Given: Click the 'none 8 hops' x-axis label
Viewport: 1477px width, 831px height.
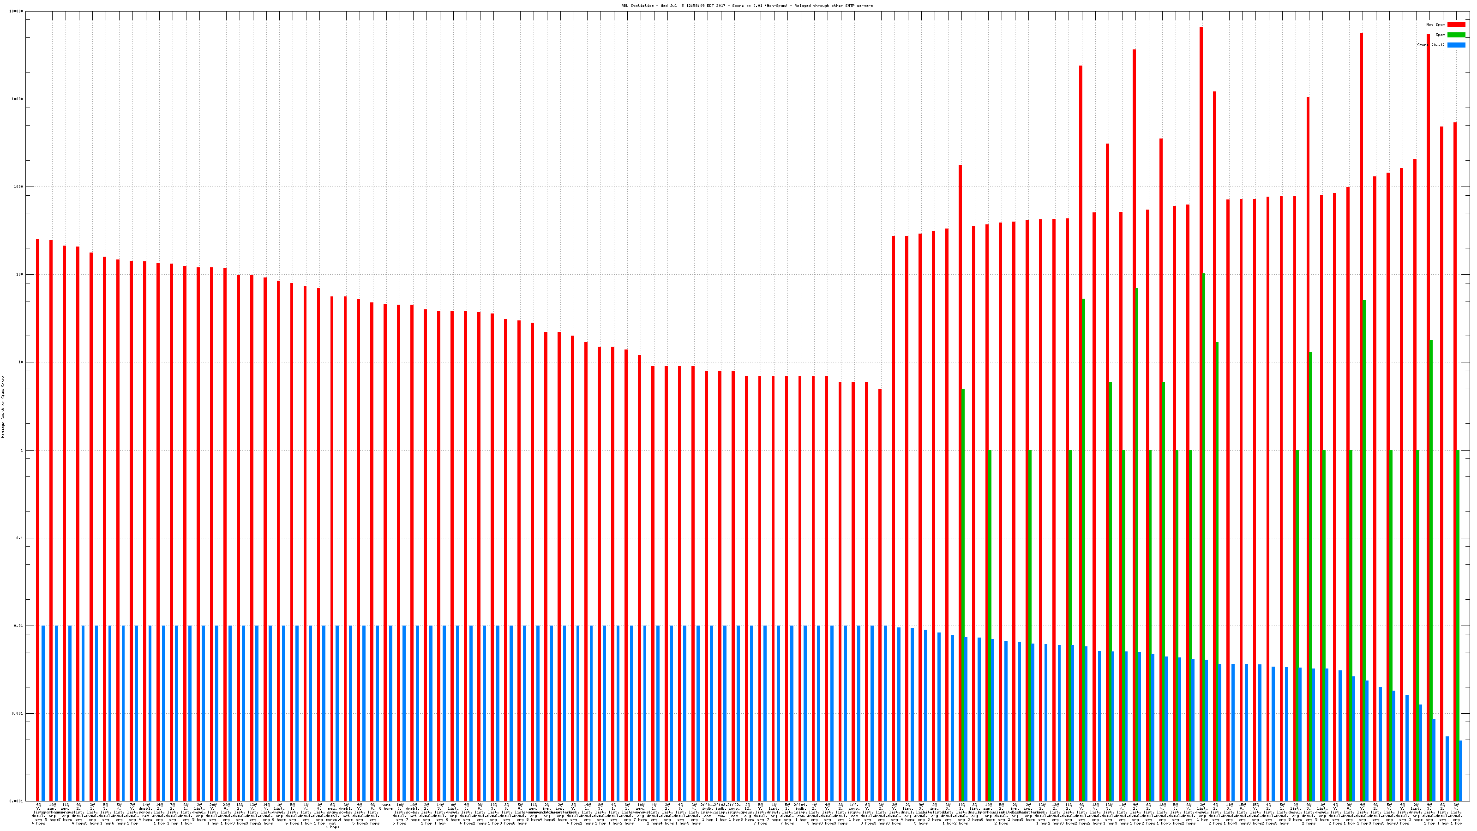Looking at the screenshot, I should pos(386,807).
